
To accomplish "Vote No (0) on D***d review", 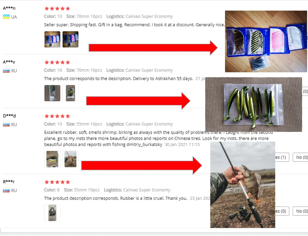I will 300,157.
